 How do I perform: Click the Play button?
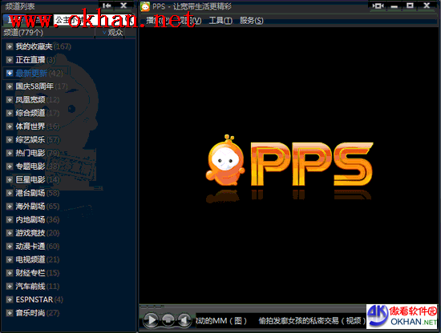coord(151,320)
